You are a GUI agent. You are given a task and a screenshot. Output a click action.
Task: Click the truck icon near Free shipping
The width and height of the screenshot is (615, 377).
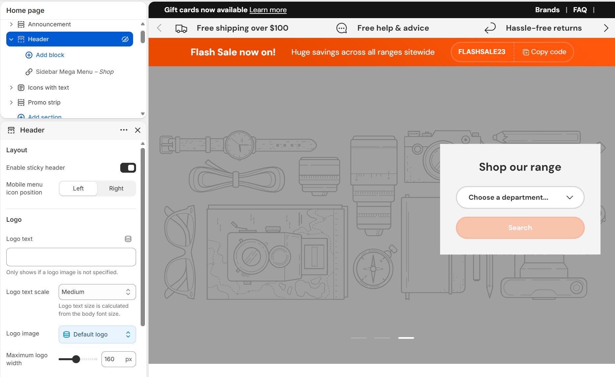(x=181, y=28)
